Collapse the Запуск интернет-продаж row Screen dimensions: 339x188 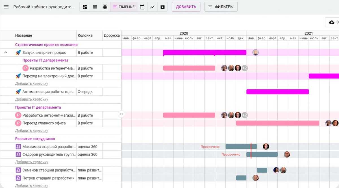[x=6, y=52]
